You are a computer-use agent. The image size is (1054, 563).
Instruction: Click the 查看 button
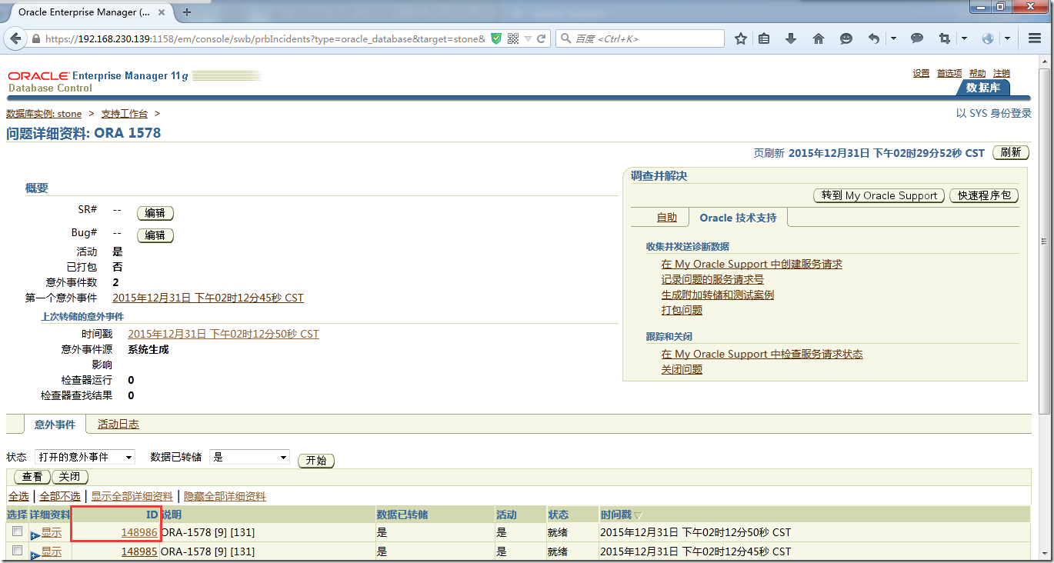32,477
